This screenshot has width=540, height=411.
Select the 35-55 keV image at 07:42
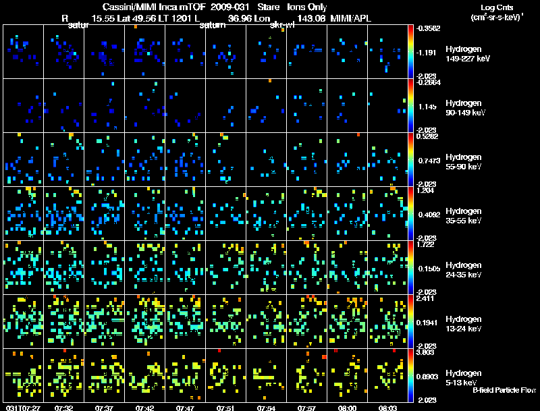144,214
